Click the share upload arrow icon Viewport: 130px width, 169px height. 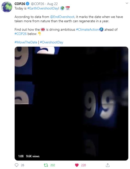click(108, 165)
